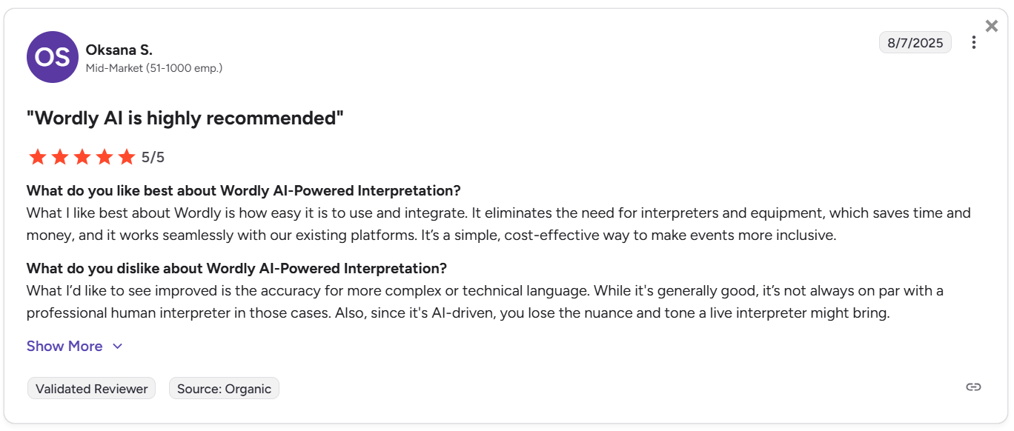
Task: Click the chevron next to Show More
Action: click(x=117, y=346)
